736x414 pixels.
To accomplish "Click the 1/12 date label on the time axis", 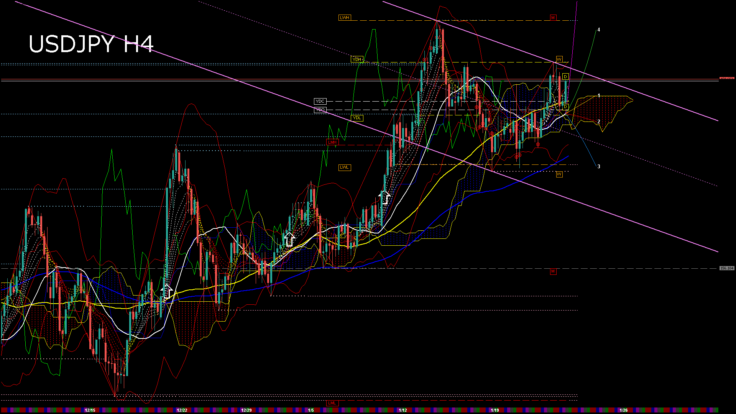I will tap(402, 410).
